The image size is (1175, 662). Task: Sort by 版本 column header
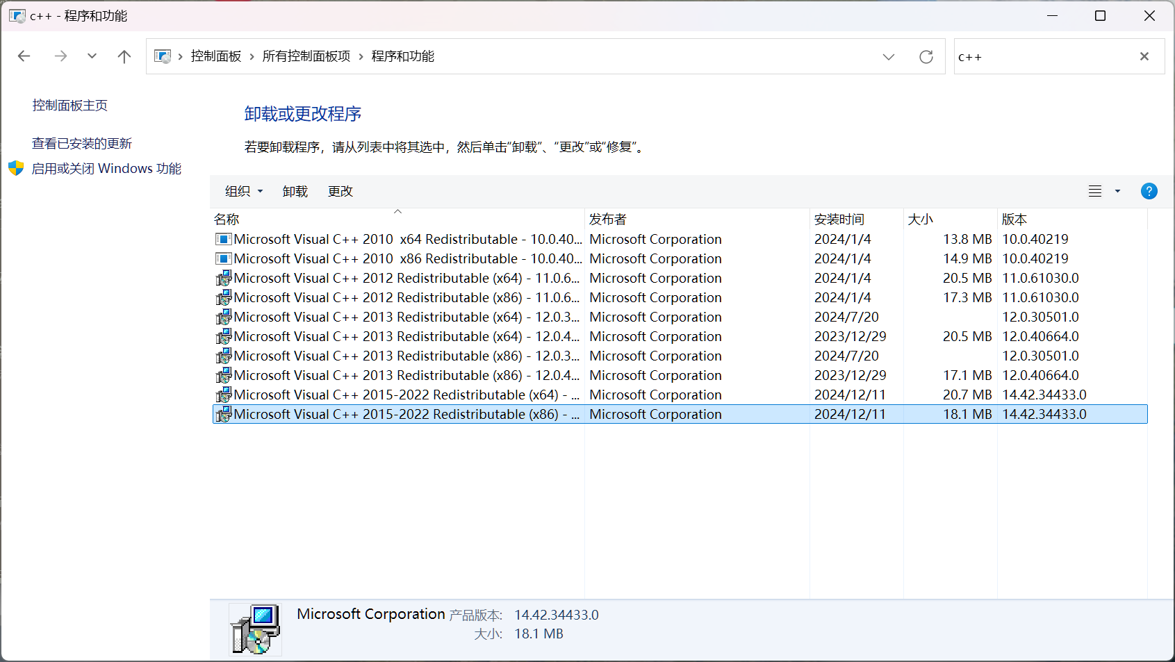tap(1072, 219)
